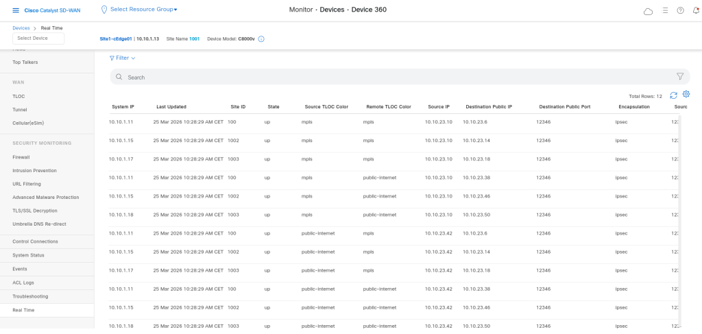Screen dimensions: 702x334
Task: Click the funnel icon in search bar
Action: 680,77
